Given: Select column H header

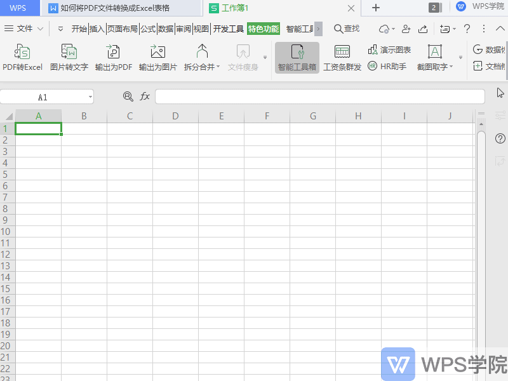Looking at the screenshot, I should pyautogui.click(x=358, y=116).
